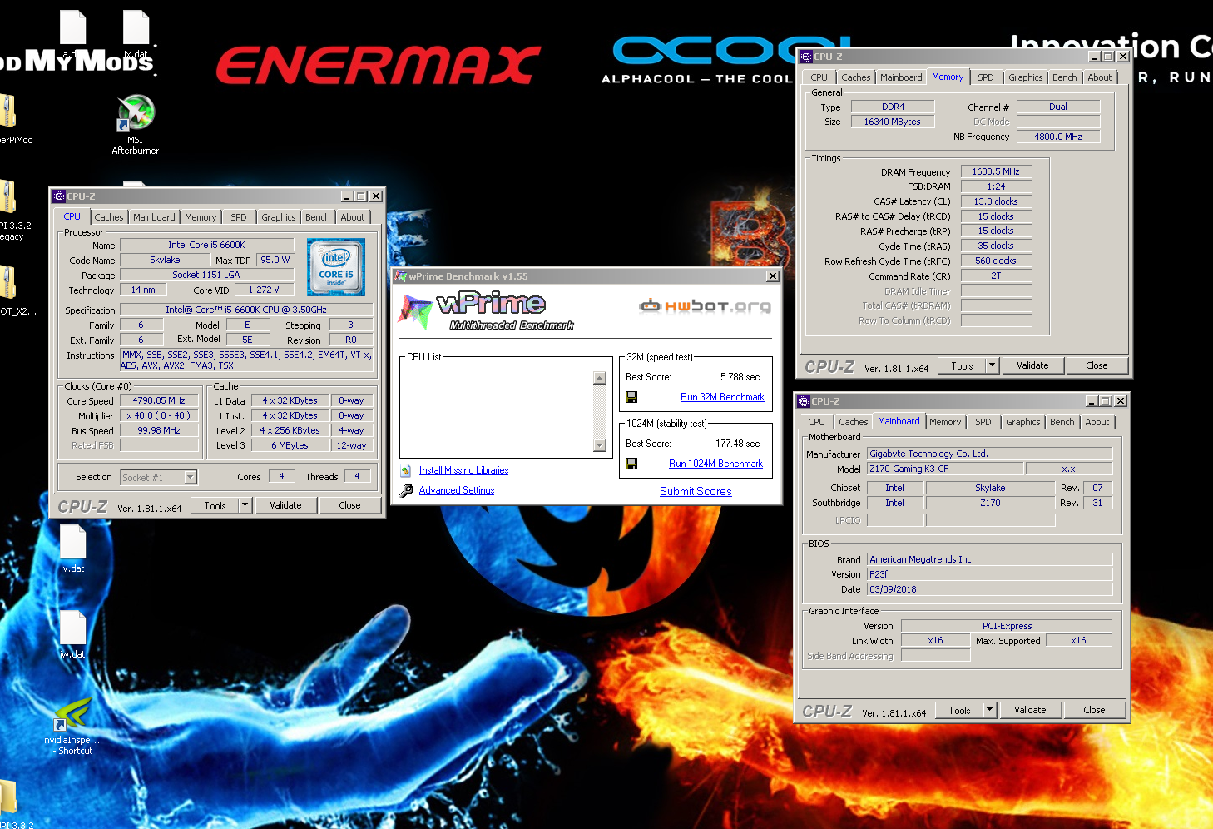Click the CPU List scrollbar up arrow
This screenshot has height=829, width=1213.
coord(600,378)
